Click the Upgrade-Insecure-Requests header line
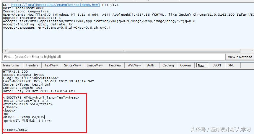Screen dimensions: 254x134 point(32,18)
